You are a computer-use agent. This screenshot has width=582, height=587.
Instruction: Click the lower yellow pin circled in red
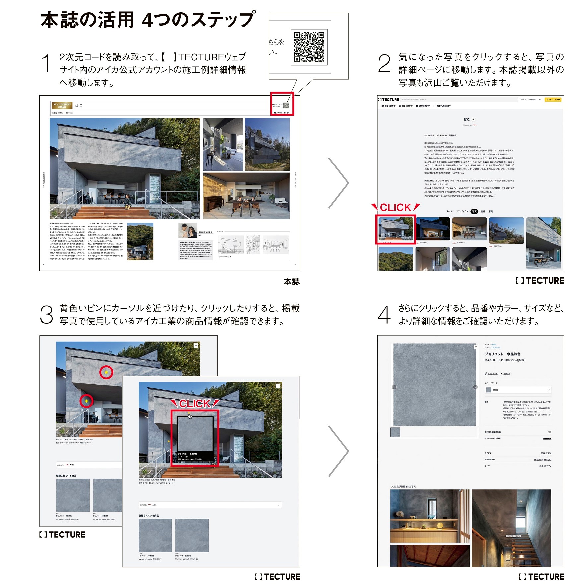pyautogui.click(x=86, y=401)
